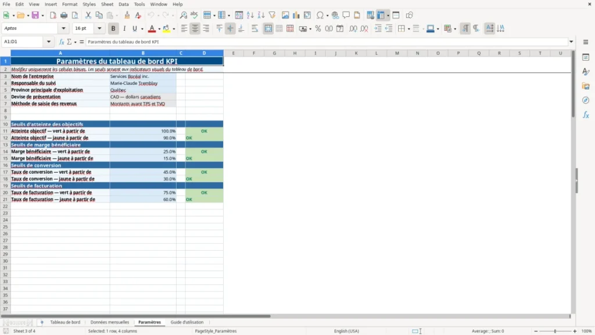Click the Function Wizard fx icon
This screenshot has width=595, height=335.
click(62, 42)
